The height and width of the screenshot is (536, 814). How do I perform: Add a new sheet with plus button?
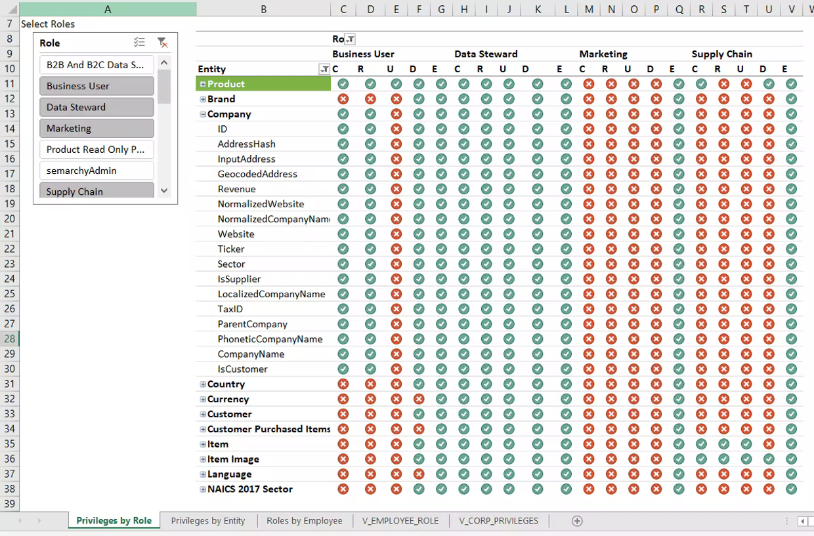click(x=577, y=521)
